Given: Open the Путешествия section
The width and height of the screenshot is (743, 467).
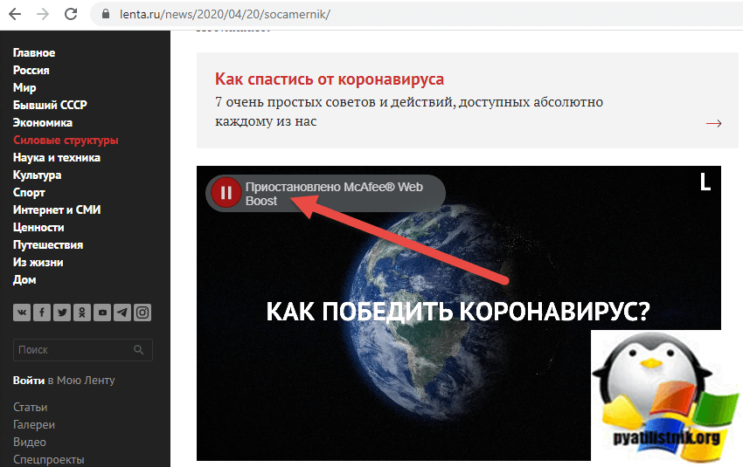Looking at the screenshot, I should [48, 245].
